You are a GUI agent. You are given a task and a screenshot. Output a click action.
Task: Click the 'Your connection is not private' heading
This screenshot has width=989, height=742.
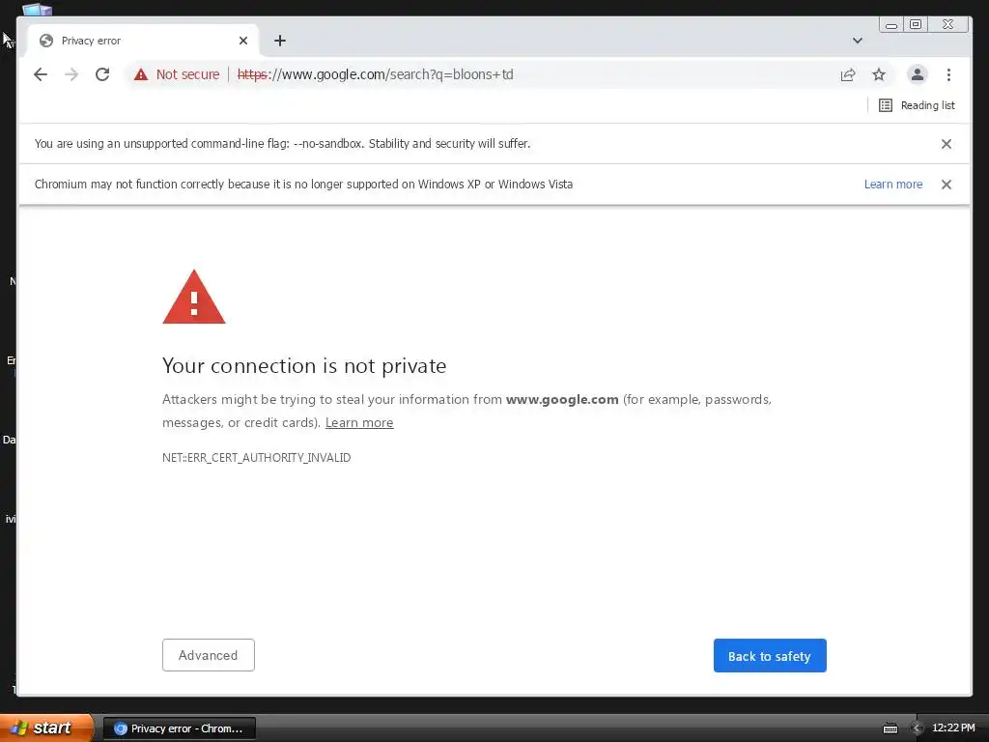click(x=304, y=366)
